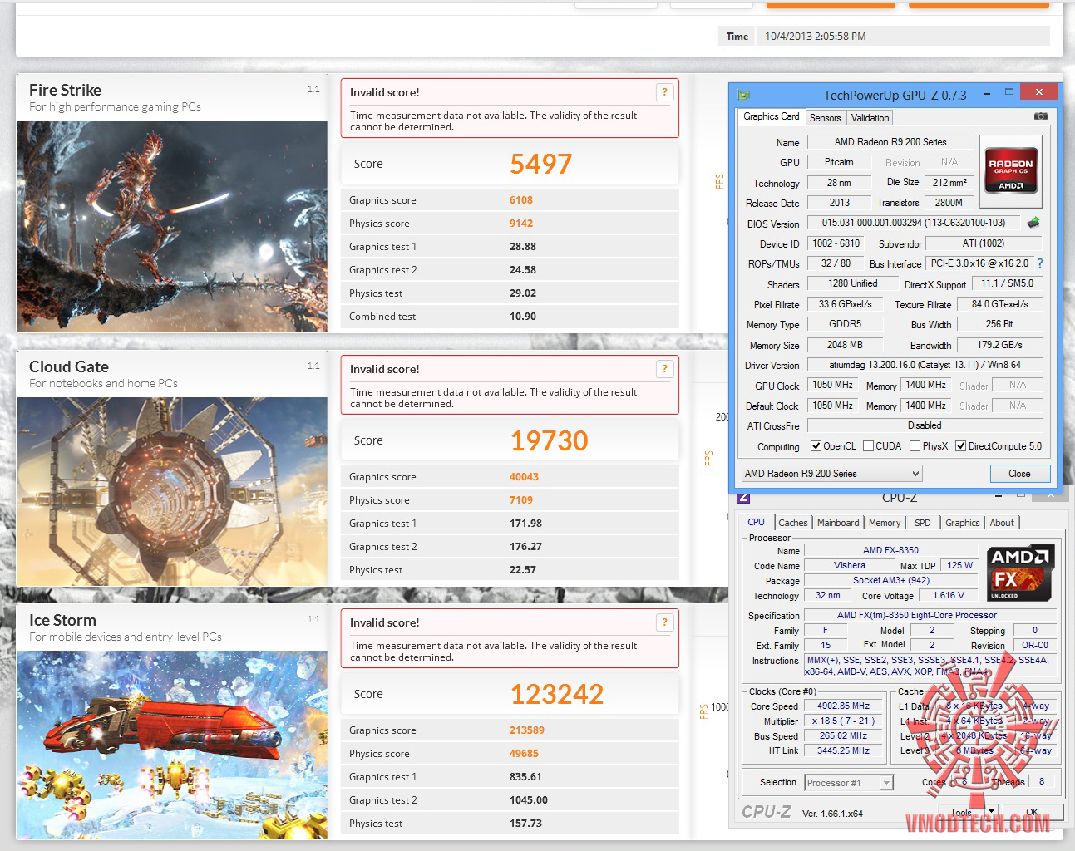Viewport: 1075px width, 851px height.
Task: Switch to the Validation tab in GPU-Z
Action: click(870, 118)
